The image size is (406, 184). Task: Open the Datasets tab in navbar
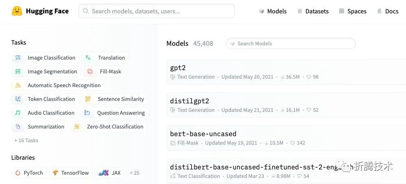(313, 11)
